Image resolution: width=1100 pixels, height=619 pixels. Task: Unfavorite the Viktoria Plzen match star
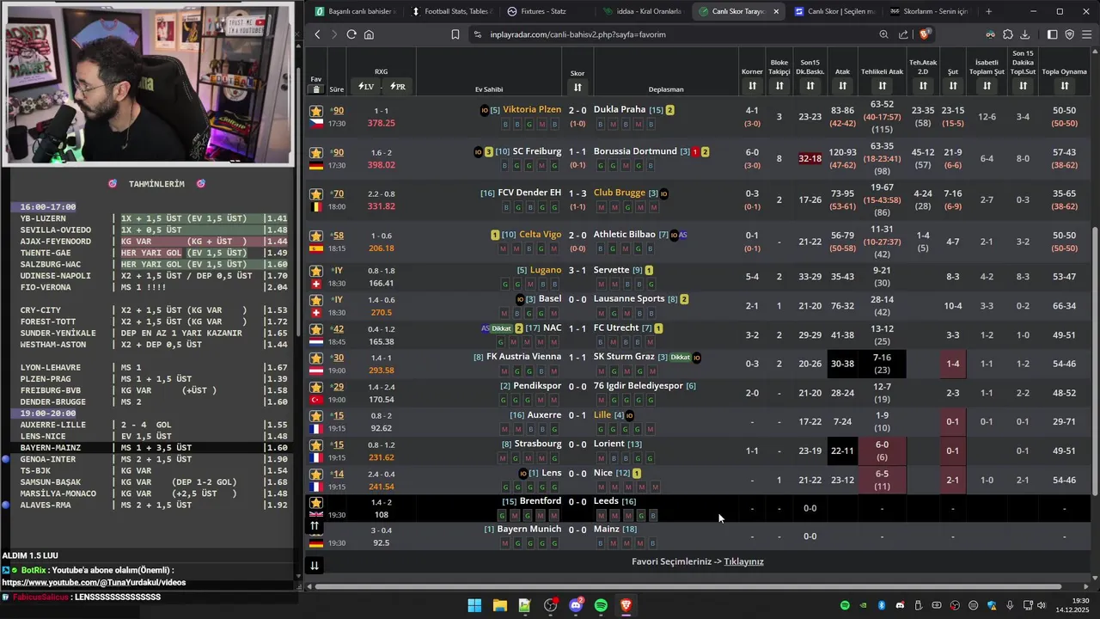(316, 111)
